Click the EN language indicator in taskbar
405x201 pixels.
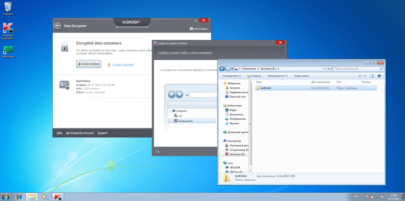pyautogui.click(x=356, y=197)
